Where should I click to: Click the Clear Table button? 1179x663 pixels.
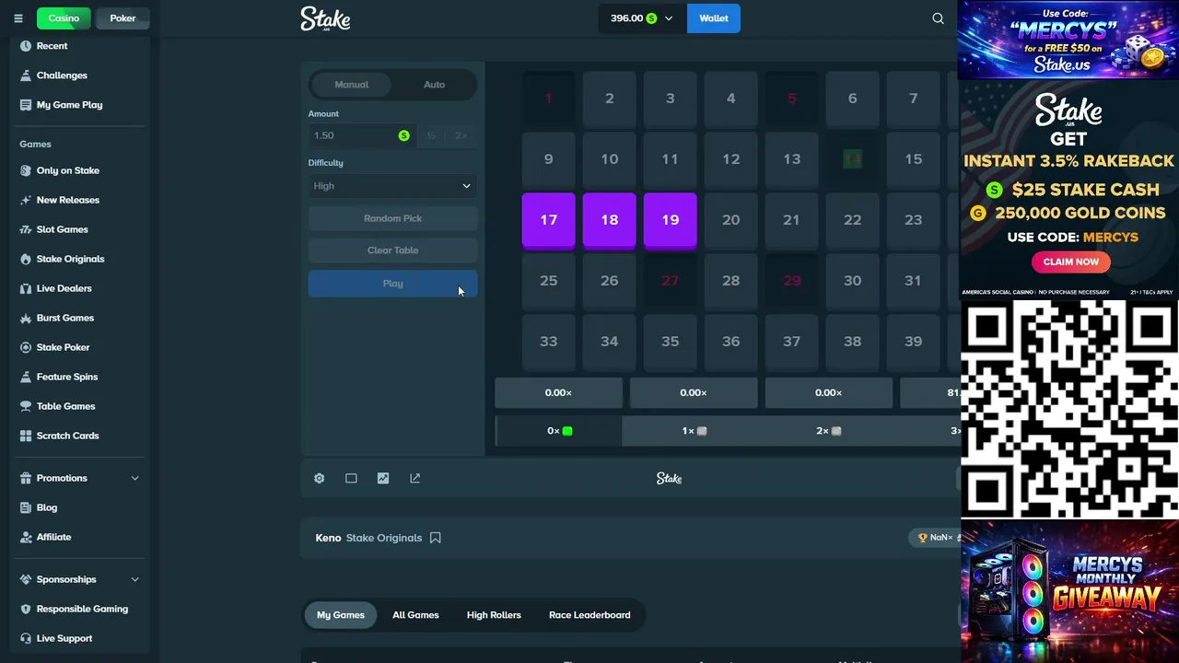pyautogui.click(x=392, y=250)
